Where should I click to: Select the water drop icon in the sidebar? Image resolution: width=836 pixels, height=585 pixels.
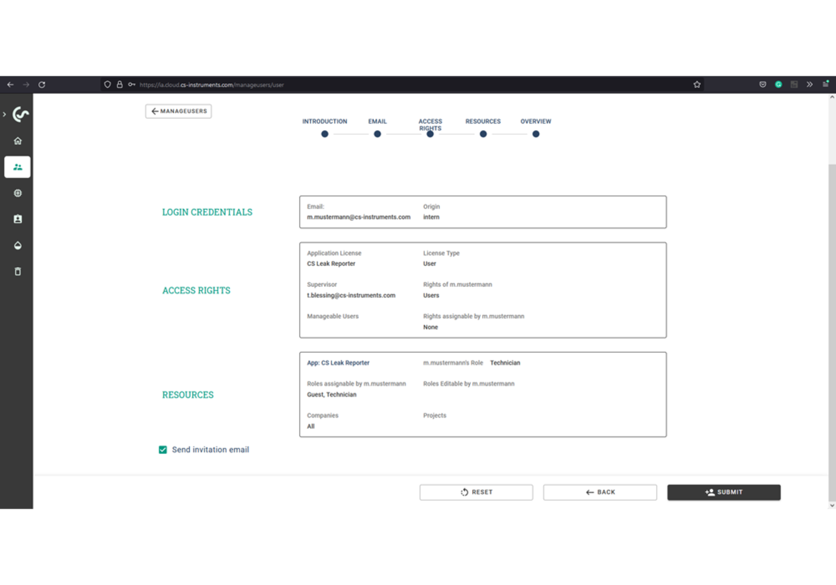pyautogui.click(x=17, y=245)
